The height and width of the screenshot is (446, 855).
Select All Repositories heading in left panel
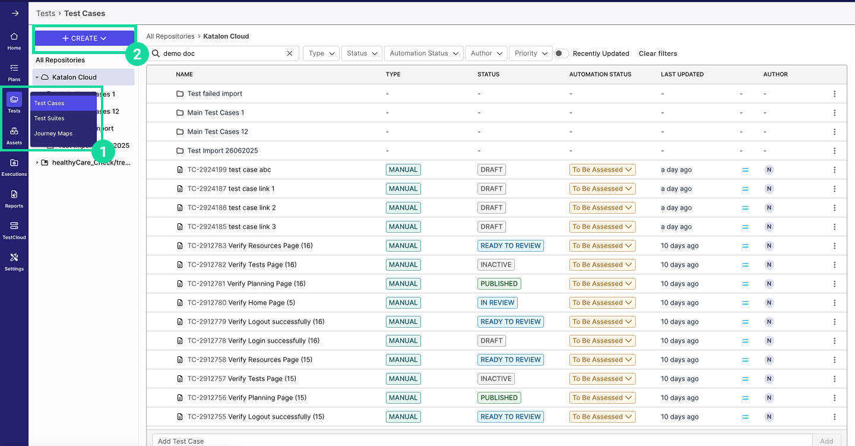pyautogui.click(x=60, y=60)
